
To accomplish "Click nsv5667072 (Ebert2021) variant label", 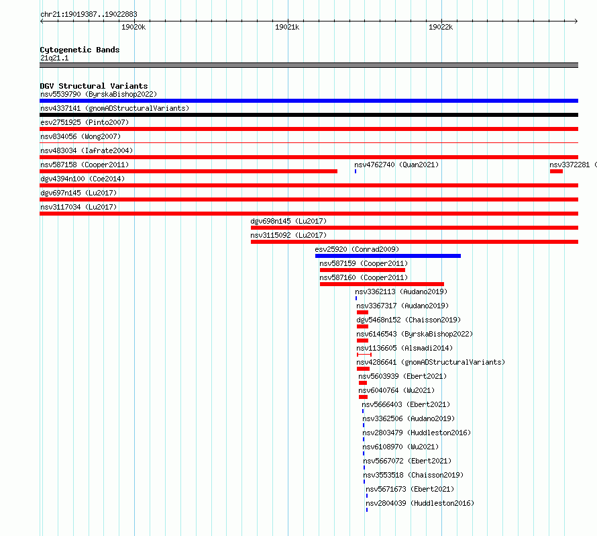I will pyautogui.click(x=407, y=461).
